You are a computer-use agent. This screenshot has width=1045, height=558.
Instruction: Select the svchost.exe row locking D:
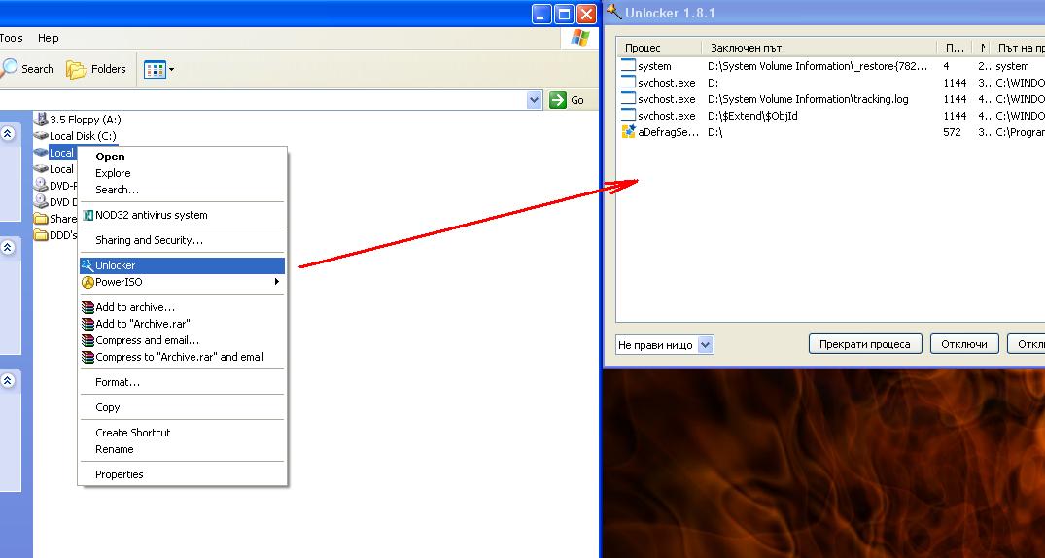click(830, 83)
